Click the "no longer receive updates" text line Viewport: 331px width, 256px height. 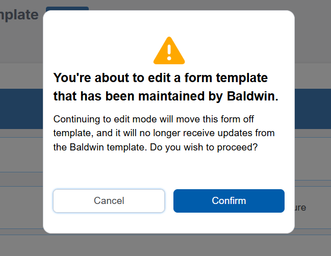click(x=164, y=133)
